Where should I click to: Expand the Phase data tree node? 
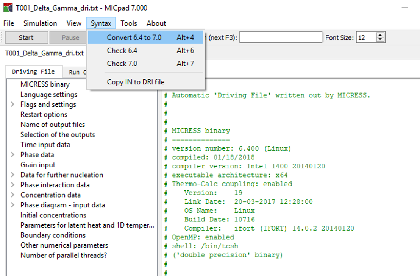(13, 155)
